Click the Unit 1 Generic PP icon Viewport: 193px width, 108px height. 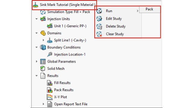tap(50, 26)
